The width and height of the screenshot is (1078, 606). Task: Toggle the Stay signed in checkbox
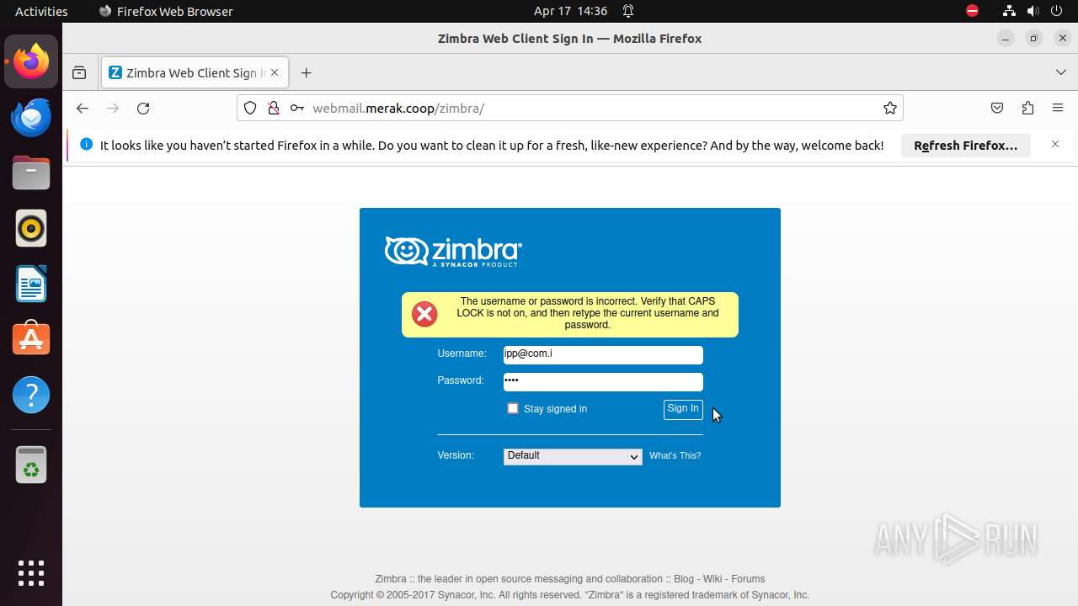[513, 408]
